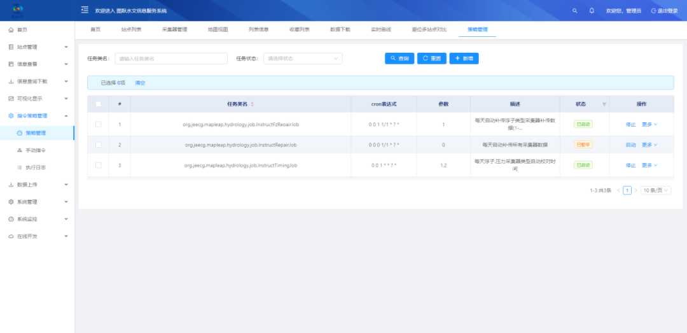
Task: Open 更多 menu for InstructTimingJob row
Action: click(649, 165)
